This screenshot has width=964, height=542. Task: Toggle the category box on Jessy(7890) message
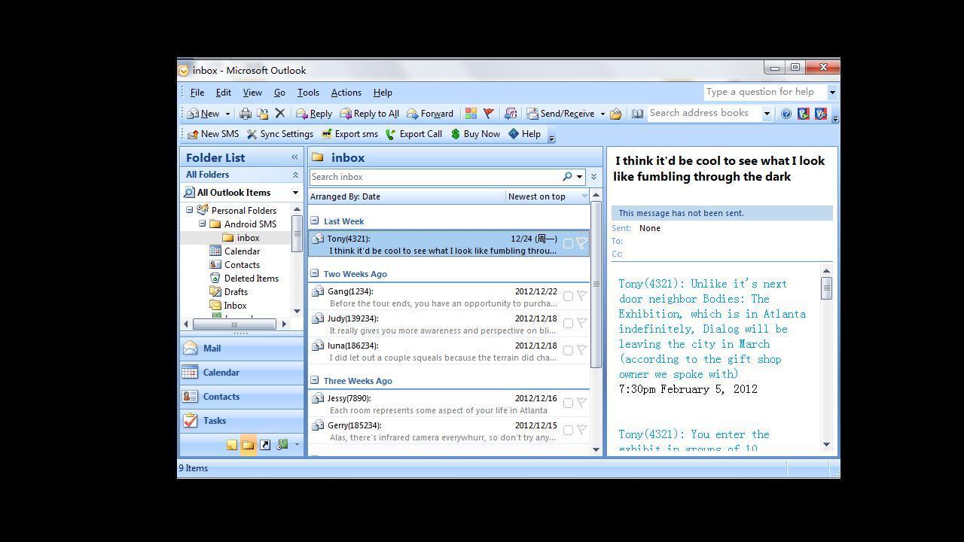pos(568,403)
